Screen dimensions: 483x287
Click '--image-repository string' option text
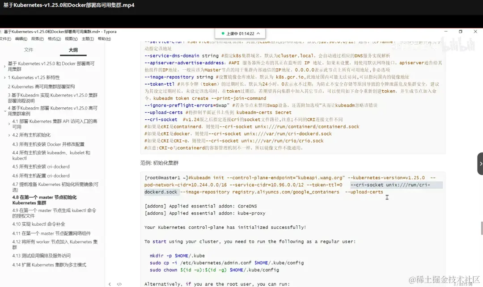[178, 77]
